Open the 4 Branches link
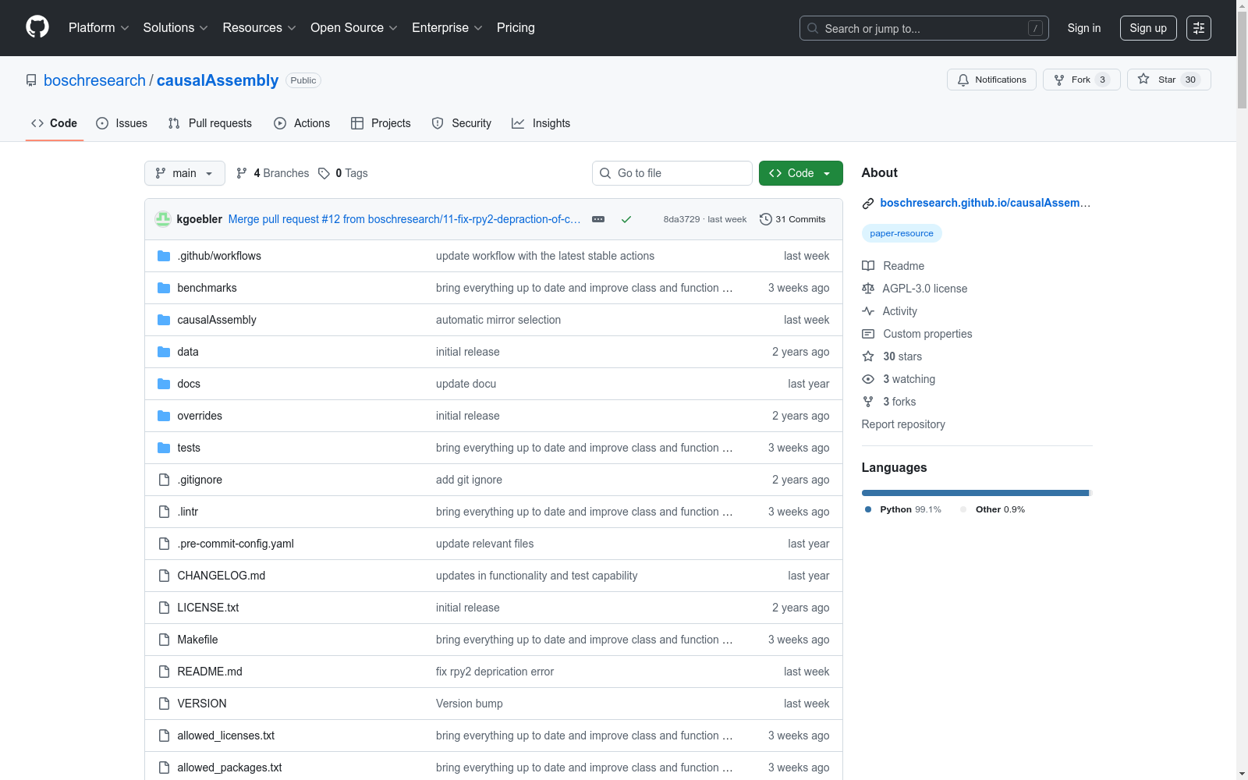This screenshot has height=780, width=1248. 272,173
